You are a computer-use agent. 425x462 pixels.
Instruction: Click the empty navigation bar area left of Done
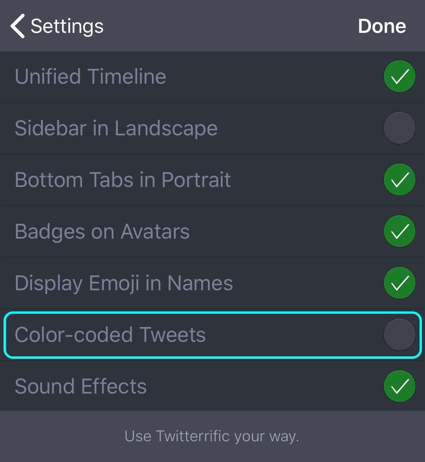[x=230, y=26]
